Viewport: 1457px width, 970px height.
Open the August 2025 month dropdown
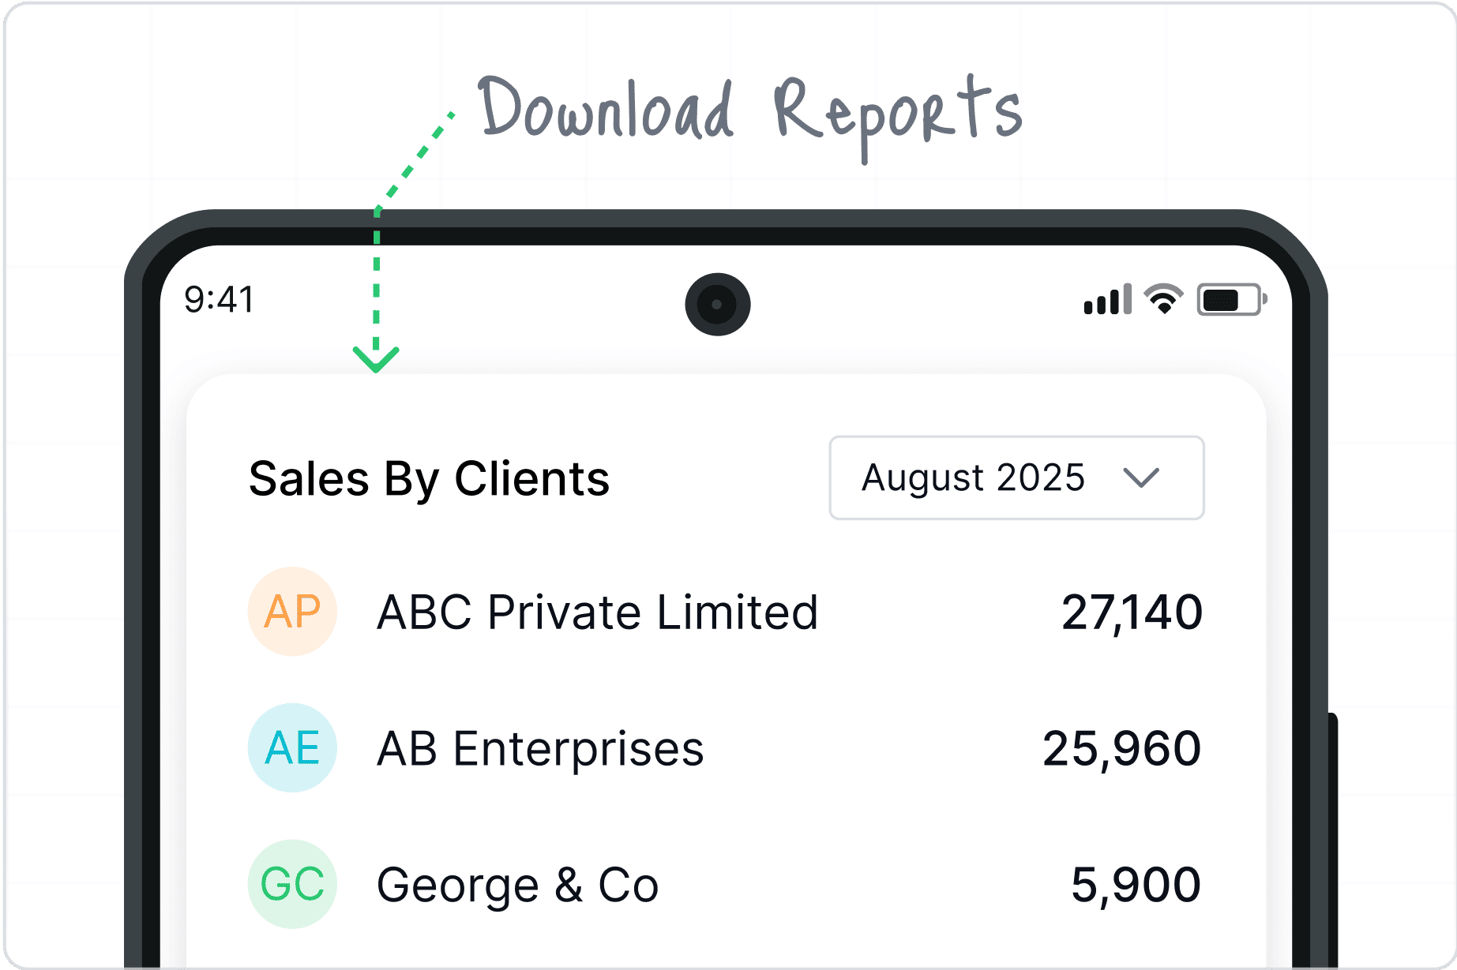coord(1016,478)
